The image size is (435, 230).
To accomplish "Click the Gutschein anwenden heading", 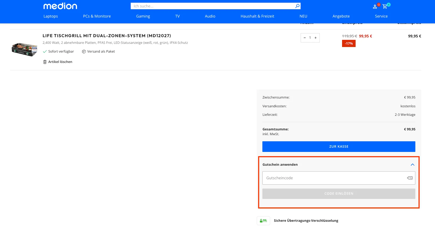I will tap(280, 165).
